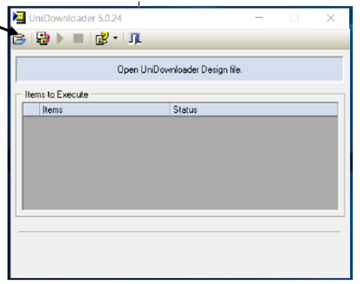
Task: Minimize the UniDownloader window
Action: pyautogui.click(x=259, y=18)
